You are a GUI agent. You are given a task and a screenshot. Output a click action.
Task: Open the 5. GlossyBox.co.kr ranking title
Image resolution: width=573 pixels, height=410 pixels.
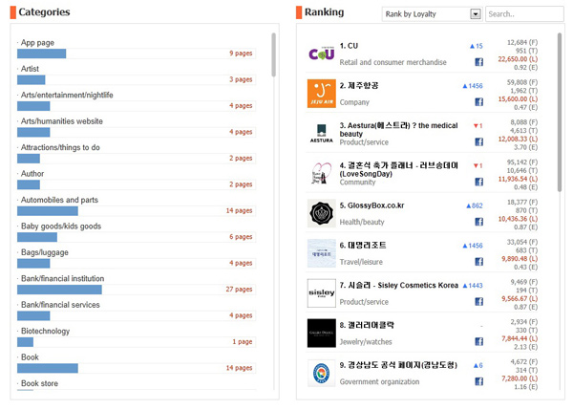click(371, 205)
